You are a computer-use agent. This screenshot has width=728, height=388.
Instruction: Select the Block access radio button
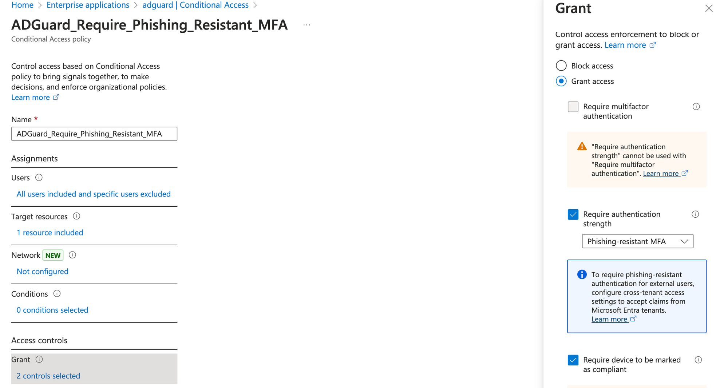click(x=561, y=66)
